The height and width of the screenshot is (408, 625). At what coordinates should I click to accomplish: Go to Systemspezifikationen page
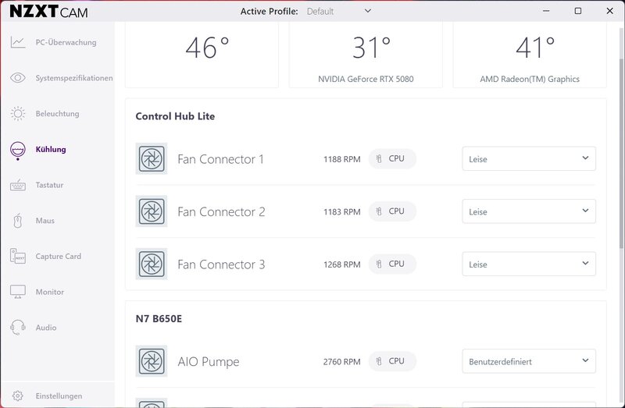point(74,78)
